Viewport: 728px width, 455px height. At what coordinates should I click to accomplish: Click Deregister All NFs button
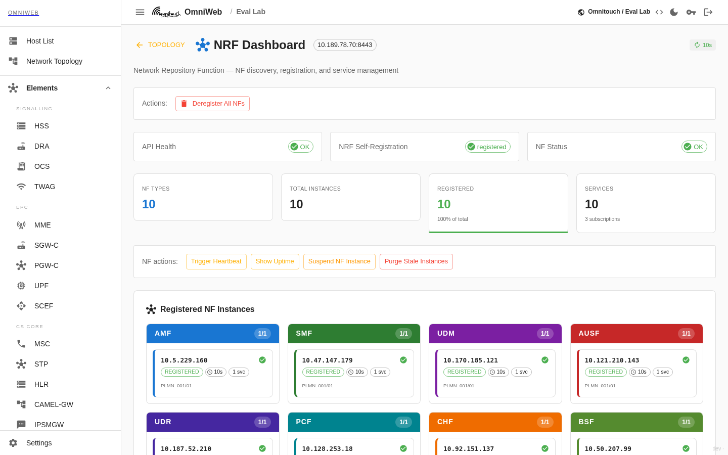tap(212, 104)
